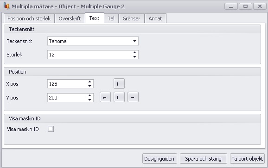Increase Storlek with the up spinner

point(134,53)
